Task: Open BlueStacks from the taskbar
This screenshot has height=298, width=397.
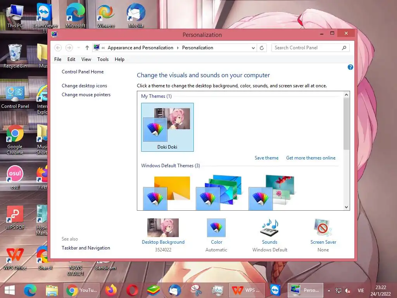Action: click(154, 290)
